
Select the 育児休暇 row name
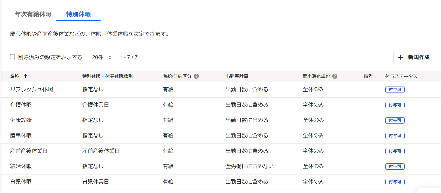click(x=21, y=182)
